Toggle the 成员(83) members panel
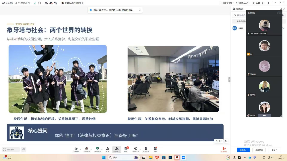 (117, 149)
